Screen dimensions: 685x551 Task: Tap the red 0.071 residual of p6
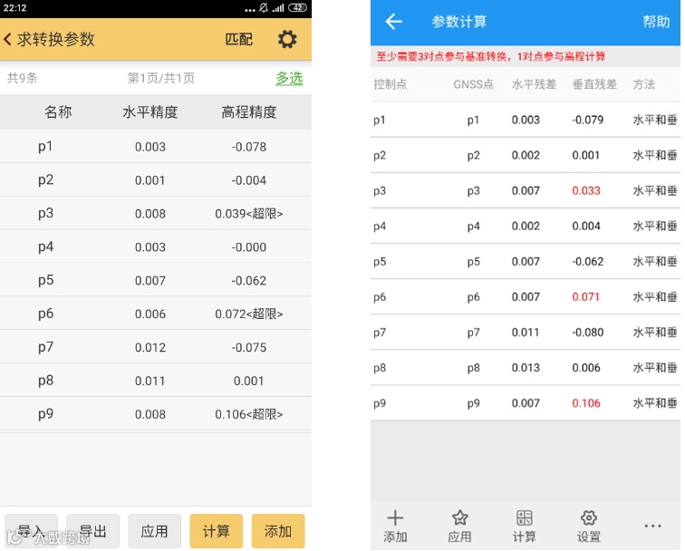586,296
